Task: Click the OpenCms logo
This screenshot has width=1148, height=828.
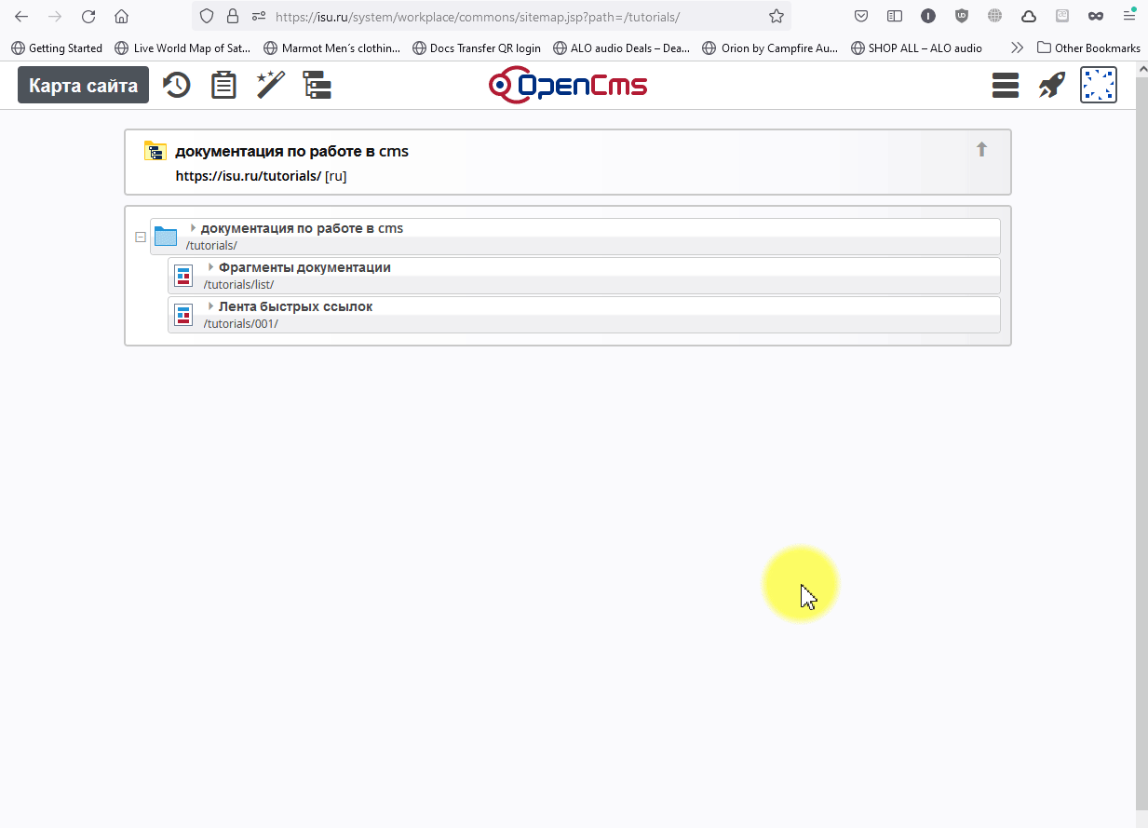Action: (x=568, y=86)
